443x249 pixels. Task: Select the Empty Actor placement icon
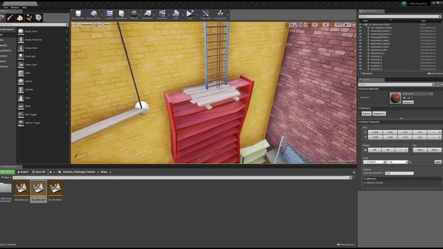[21, 31]
